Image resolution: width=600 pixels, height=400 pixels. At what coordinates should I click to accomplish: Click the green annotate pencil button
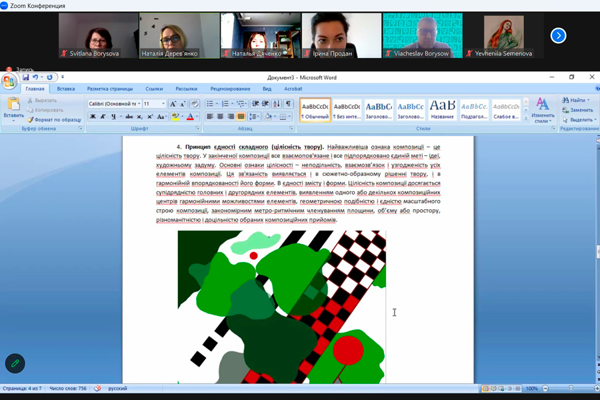pyautogui.click(x=15, y=363)
